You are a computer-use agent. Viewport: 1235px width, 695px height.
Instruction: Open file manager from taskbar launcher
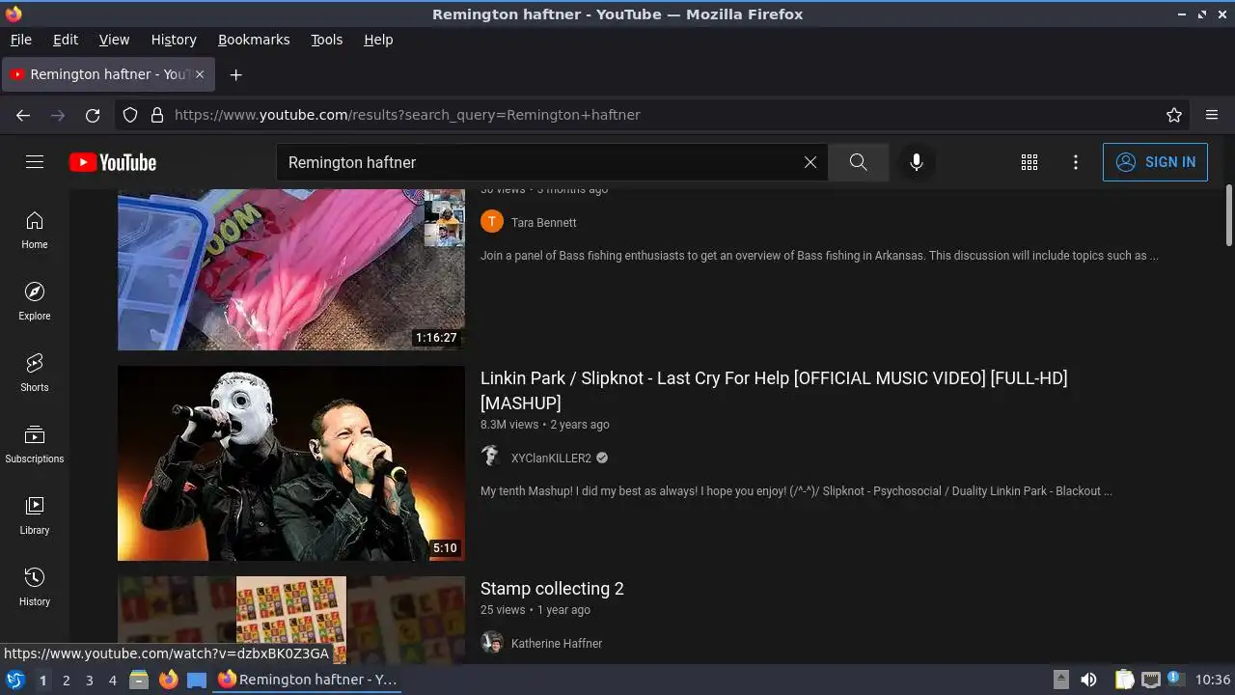coord(139,680)
